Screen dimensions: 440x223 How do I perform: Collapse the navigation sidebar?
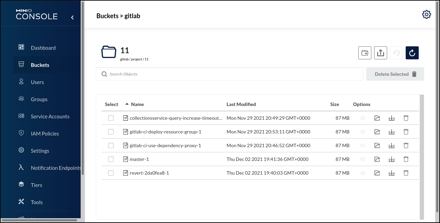coord(72,17)
